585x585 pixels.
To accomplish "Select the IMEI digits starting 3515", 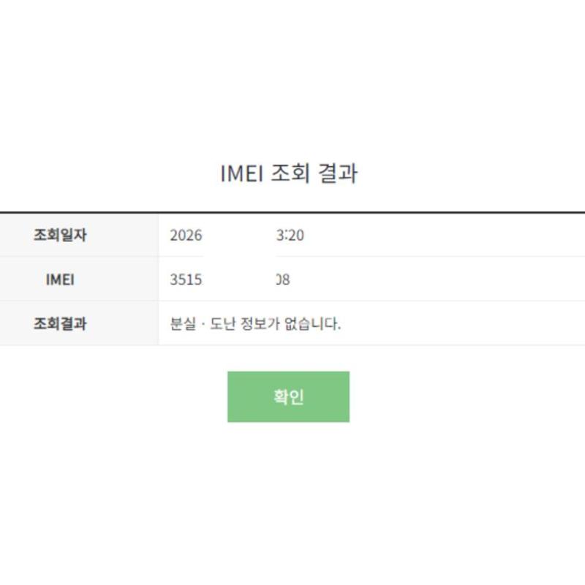I will click(186, 279).
